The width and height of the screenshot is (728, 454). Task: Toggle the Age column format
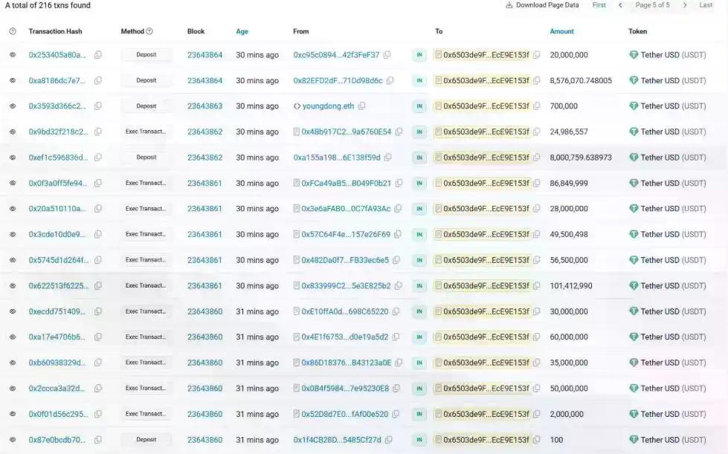242,31
